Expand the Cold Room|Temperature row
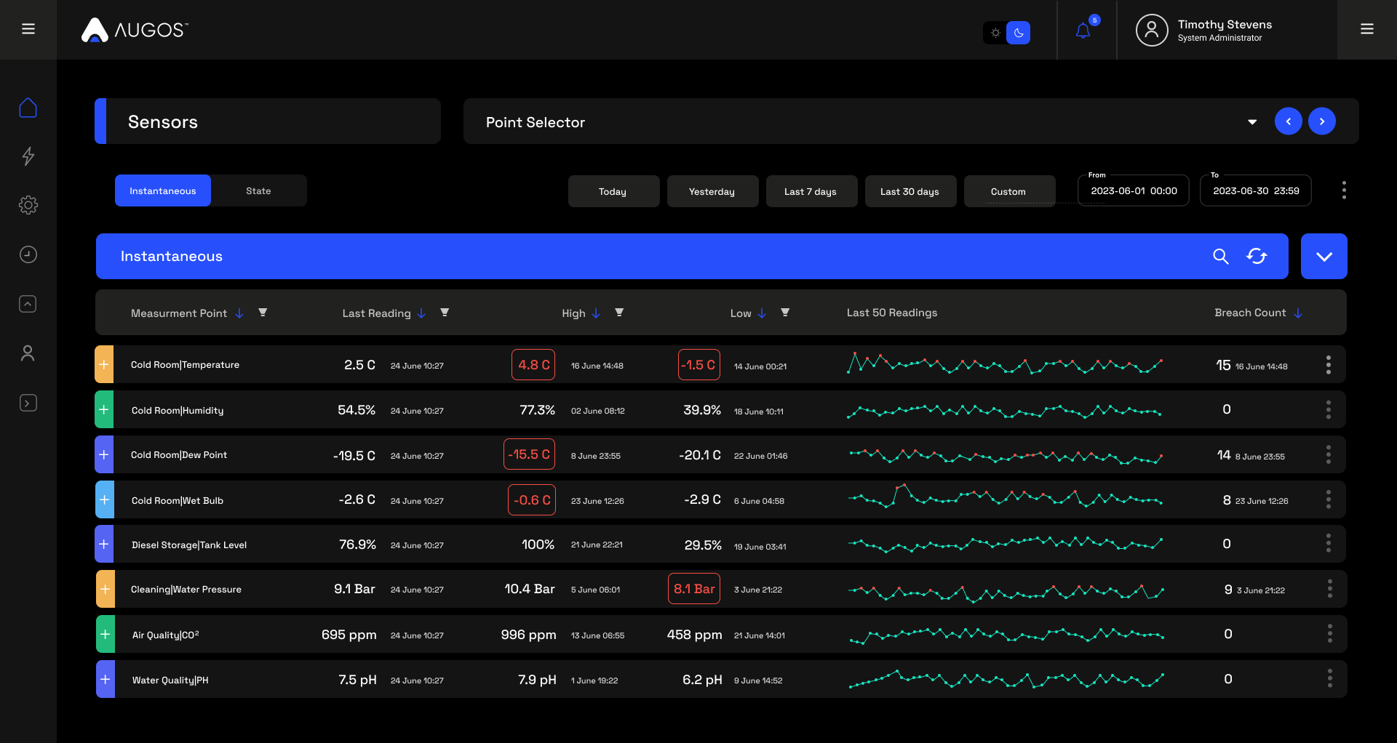This screenshot has height=743, width=1397. 104,364
